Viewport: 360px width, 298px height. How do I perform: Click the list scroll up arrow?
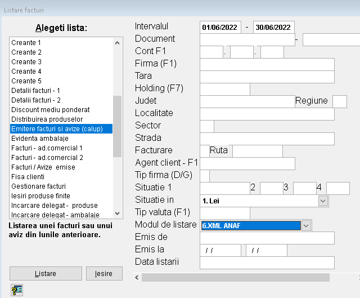[117, 43]
